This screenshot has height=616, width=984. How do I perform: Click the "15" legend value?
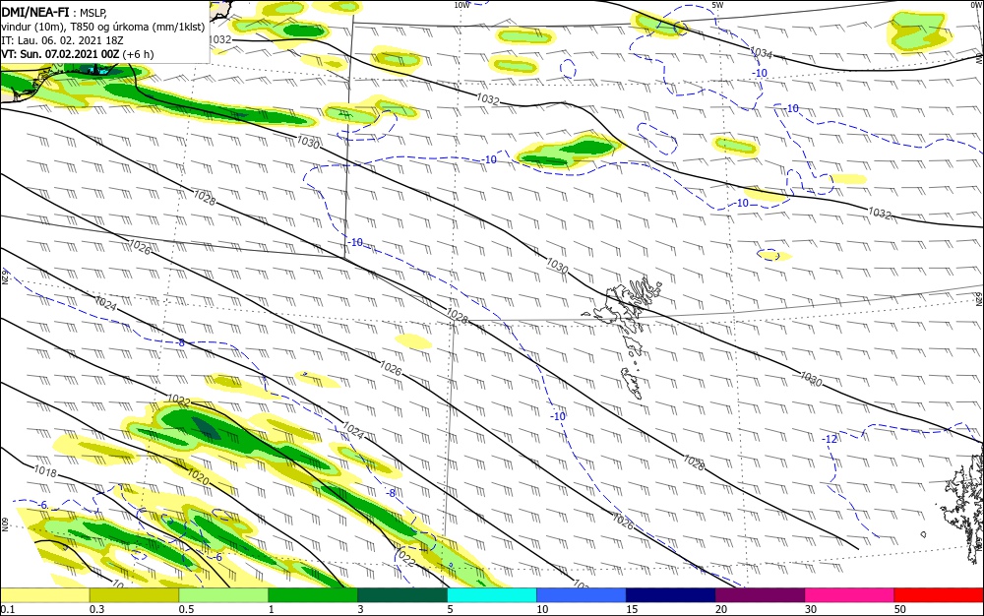pyautogui.click(x=632, y=609)
